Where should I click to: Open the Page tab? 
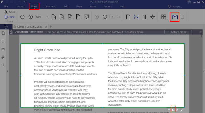(x=79, y=7)
